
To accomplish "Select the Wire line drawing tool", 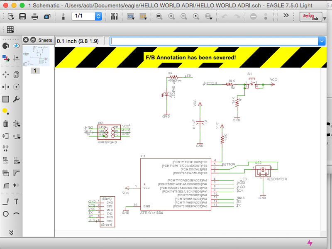I will click(x=6, y=202).
